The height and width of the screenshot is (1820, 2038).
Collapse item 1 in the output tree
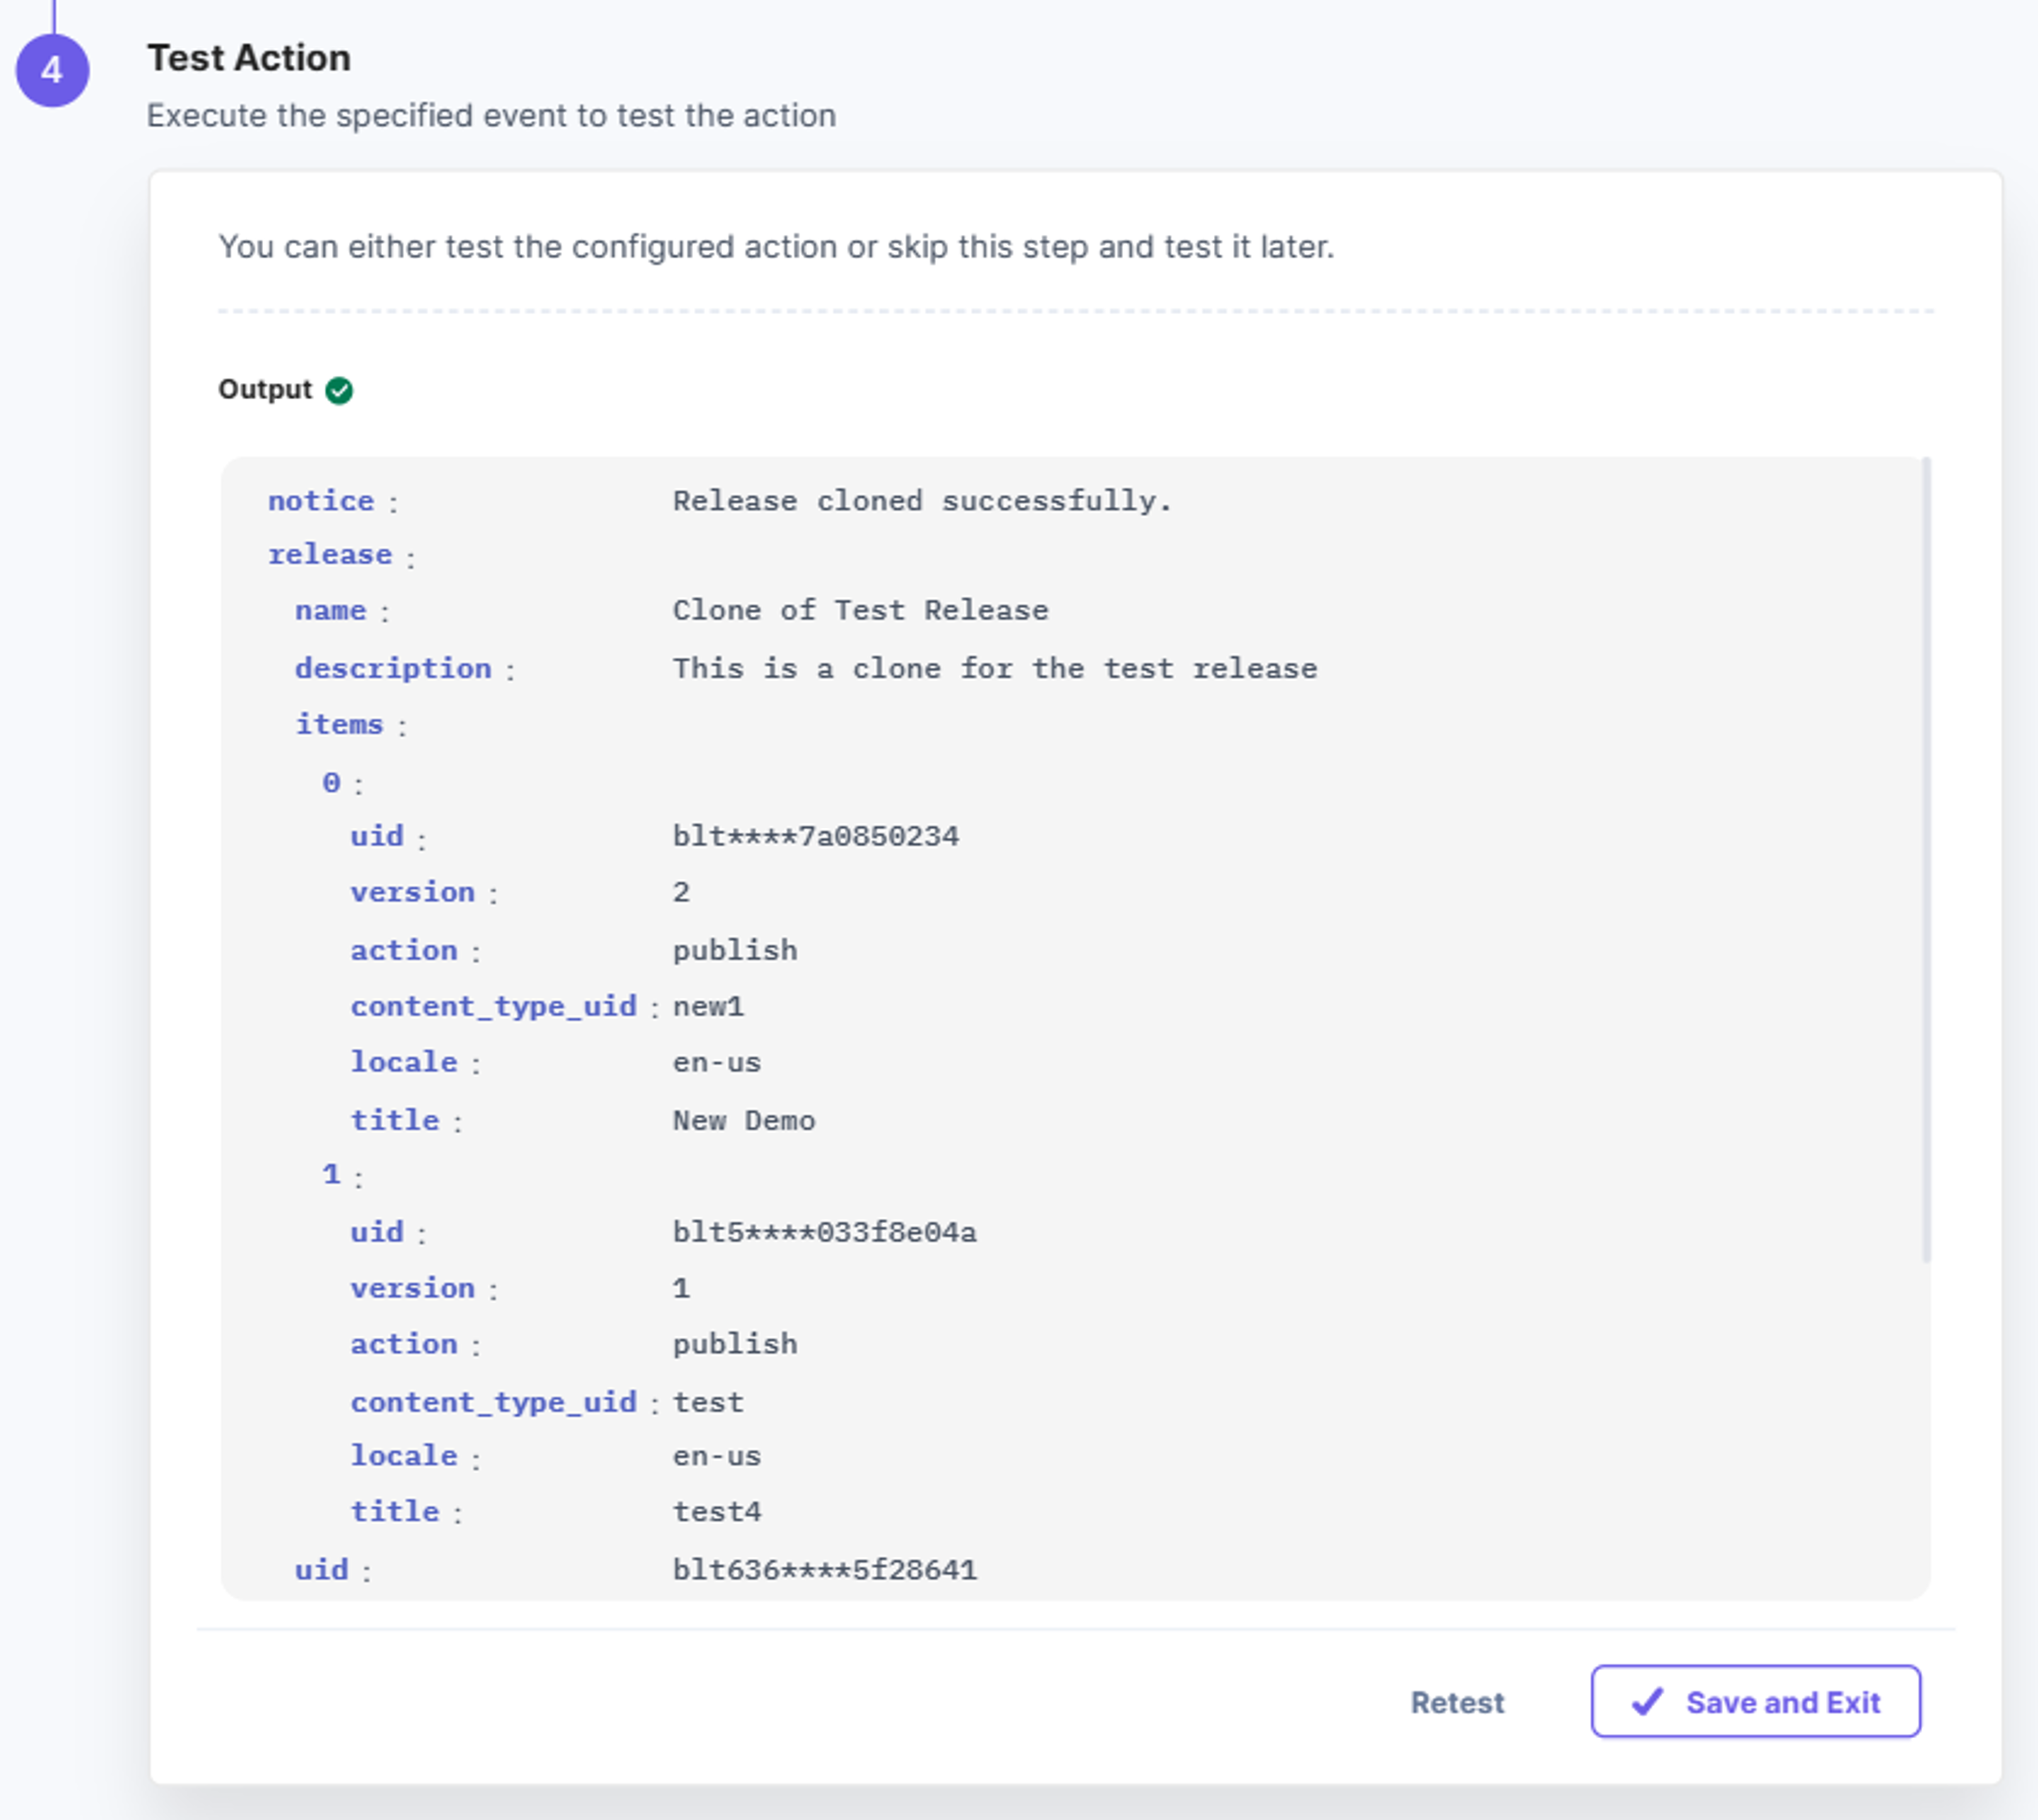point(331,1175)
